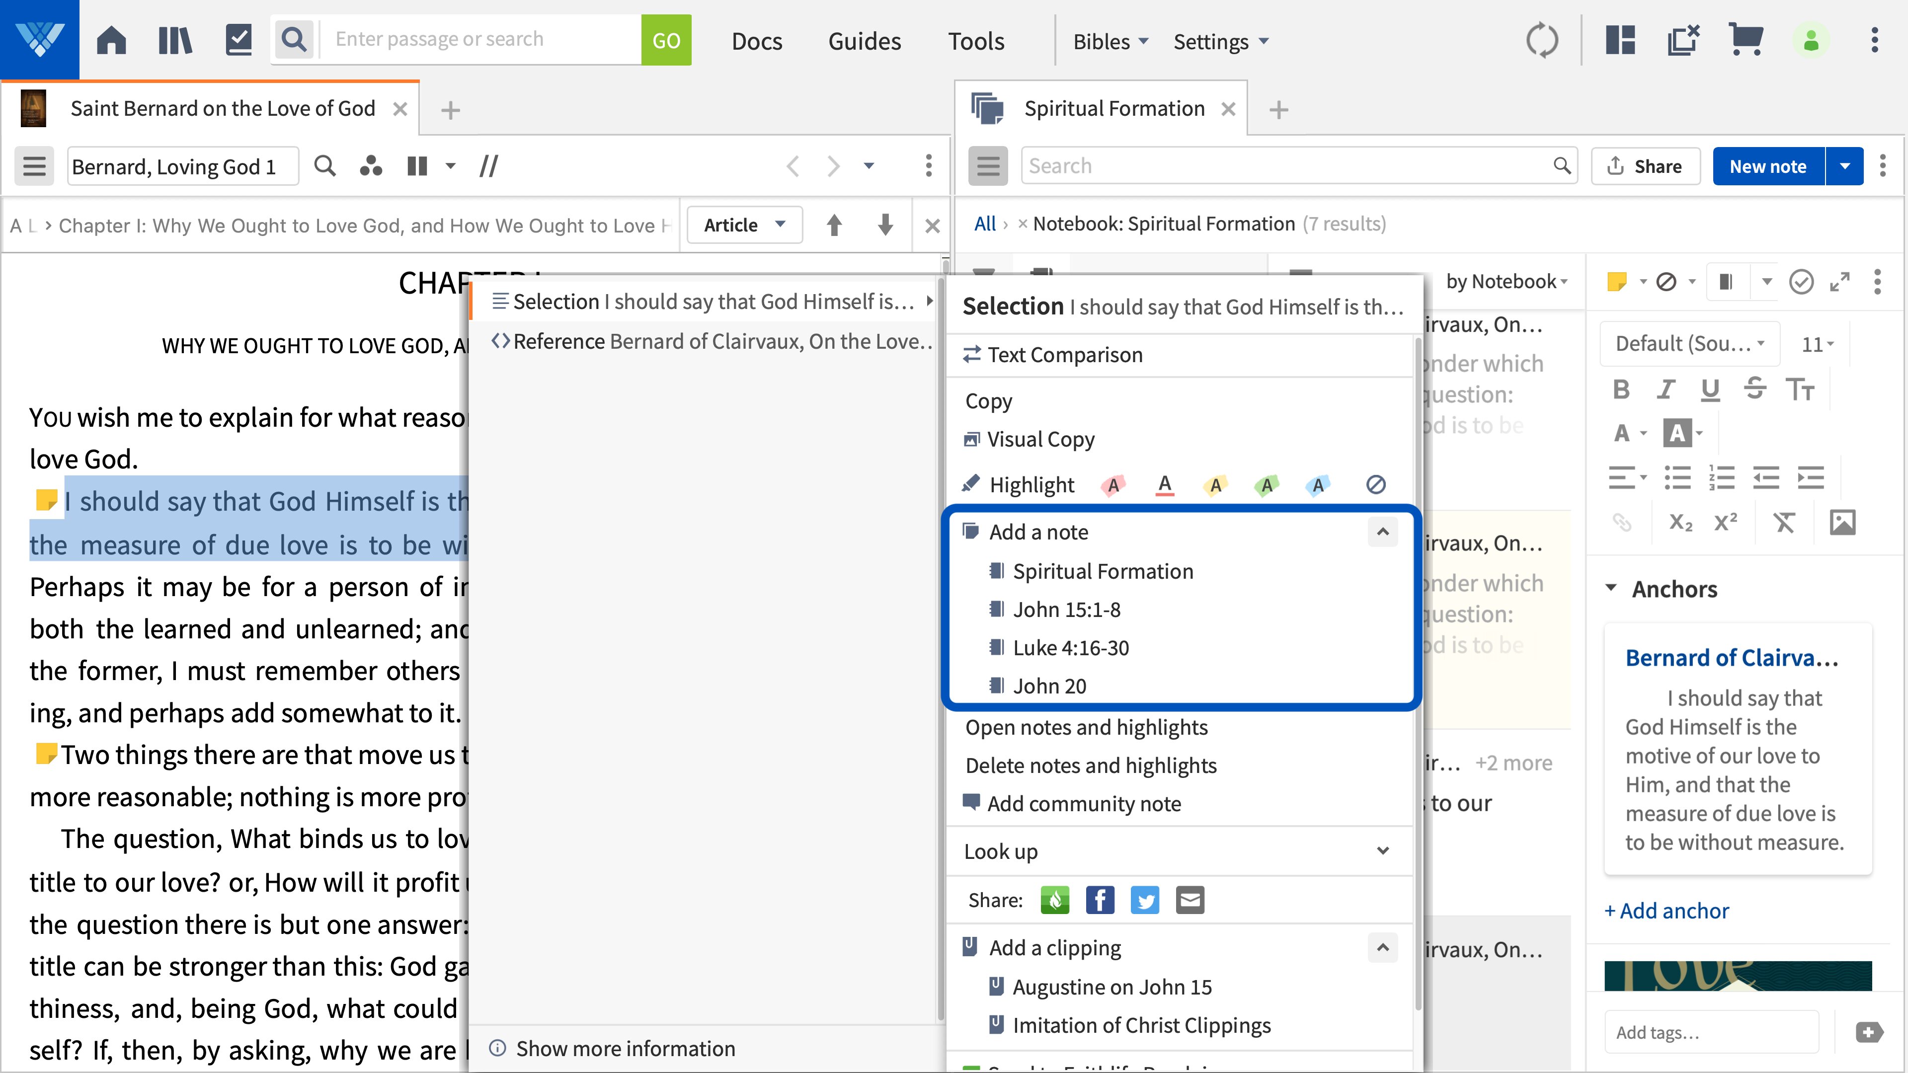Select Text Comparison in context menu
This screenshot has height=1073, width=1908.
click(x=1179, y=356)
